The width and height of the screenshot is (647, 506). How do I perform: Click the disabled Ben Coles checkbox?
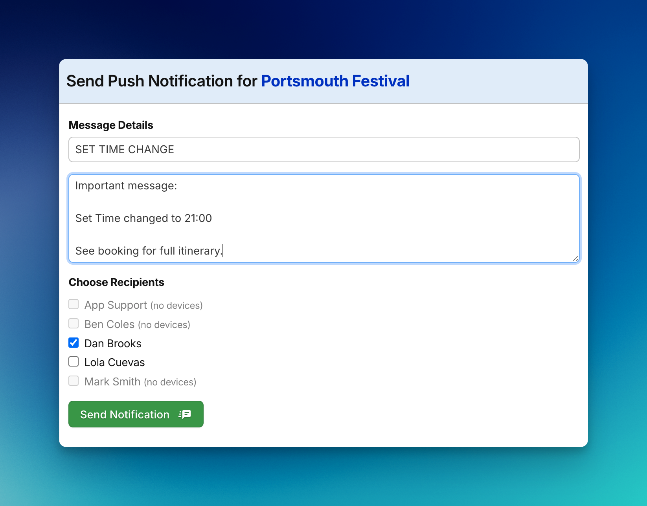[x=74, y=323]
